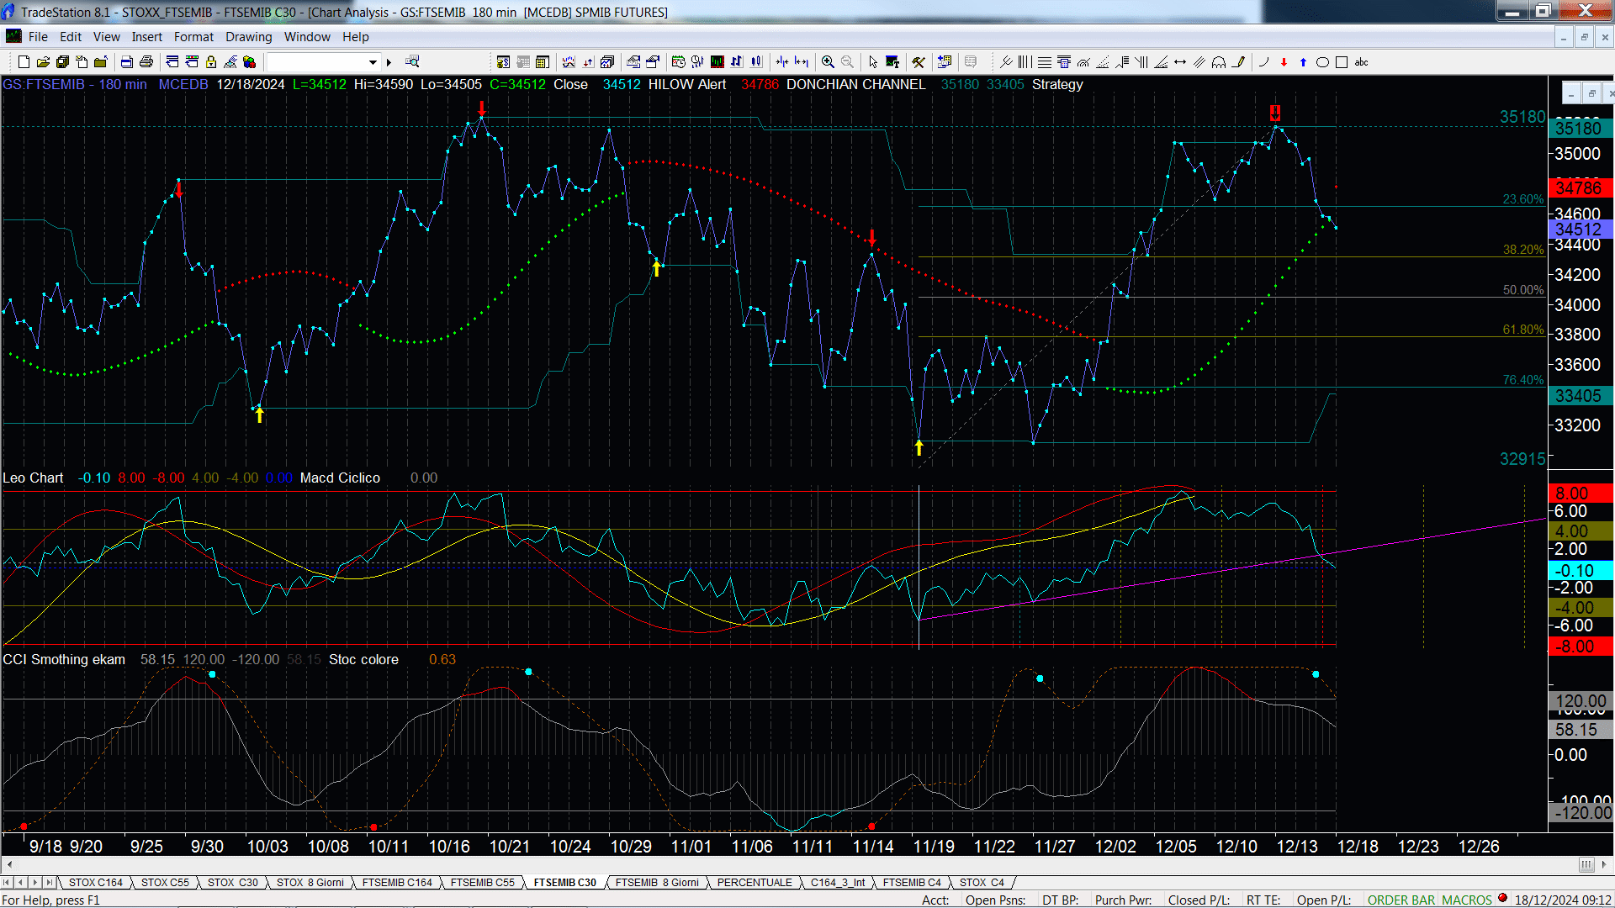Switch to PERCENTUALE workspace tab
Screen dimensions: 1615x908
755,882
